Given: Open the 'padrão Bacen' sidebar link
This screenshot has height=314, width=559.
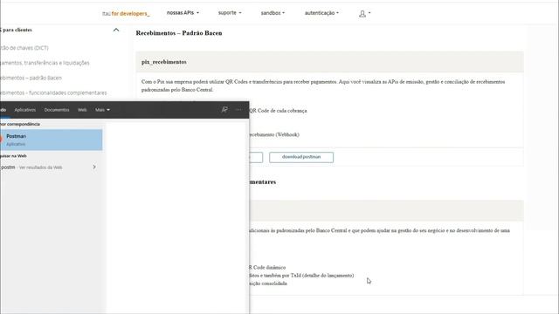Looking at the screenshot, I should 31,78.
